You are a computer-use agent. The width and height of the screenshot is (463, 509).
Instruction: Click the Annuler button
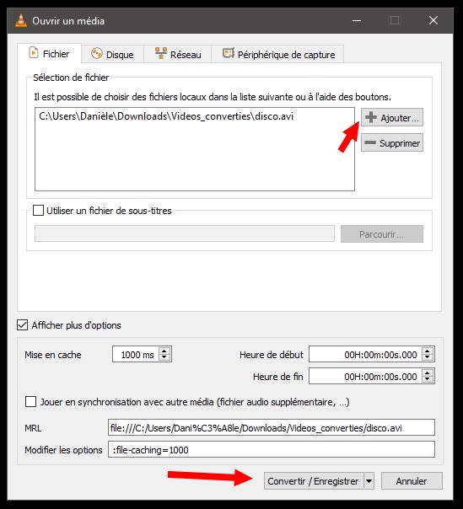point(412,480)
